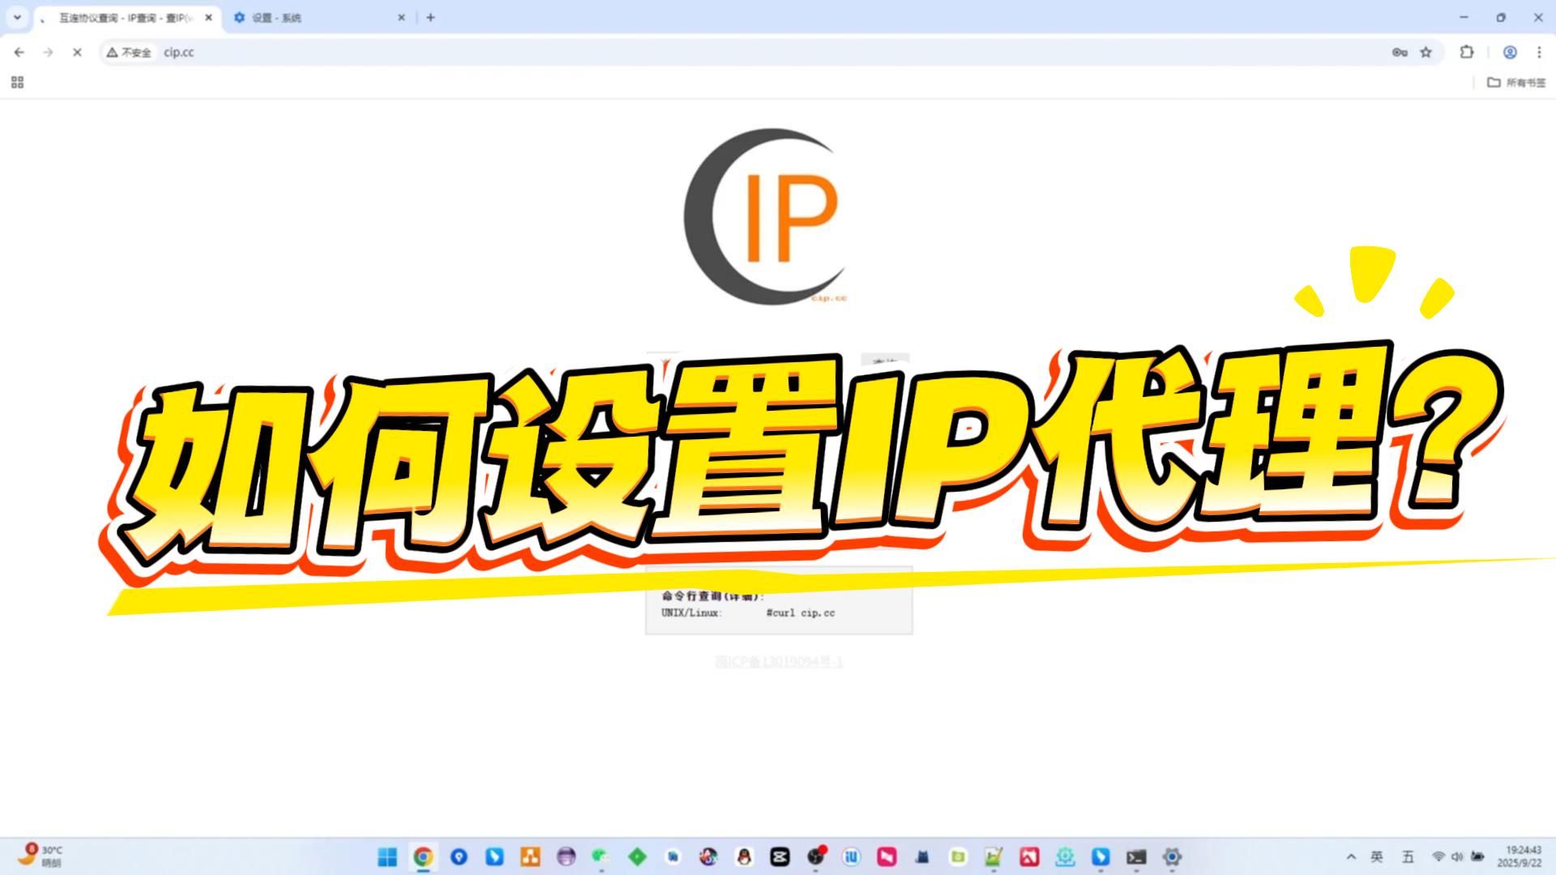Open the extensions puzzle icon
Viewport: 1556px width, 875px height.
click(1467, 52)
